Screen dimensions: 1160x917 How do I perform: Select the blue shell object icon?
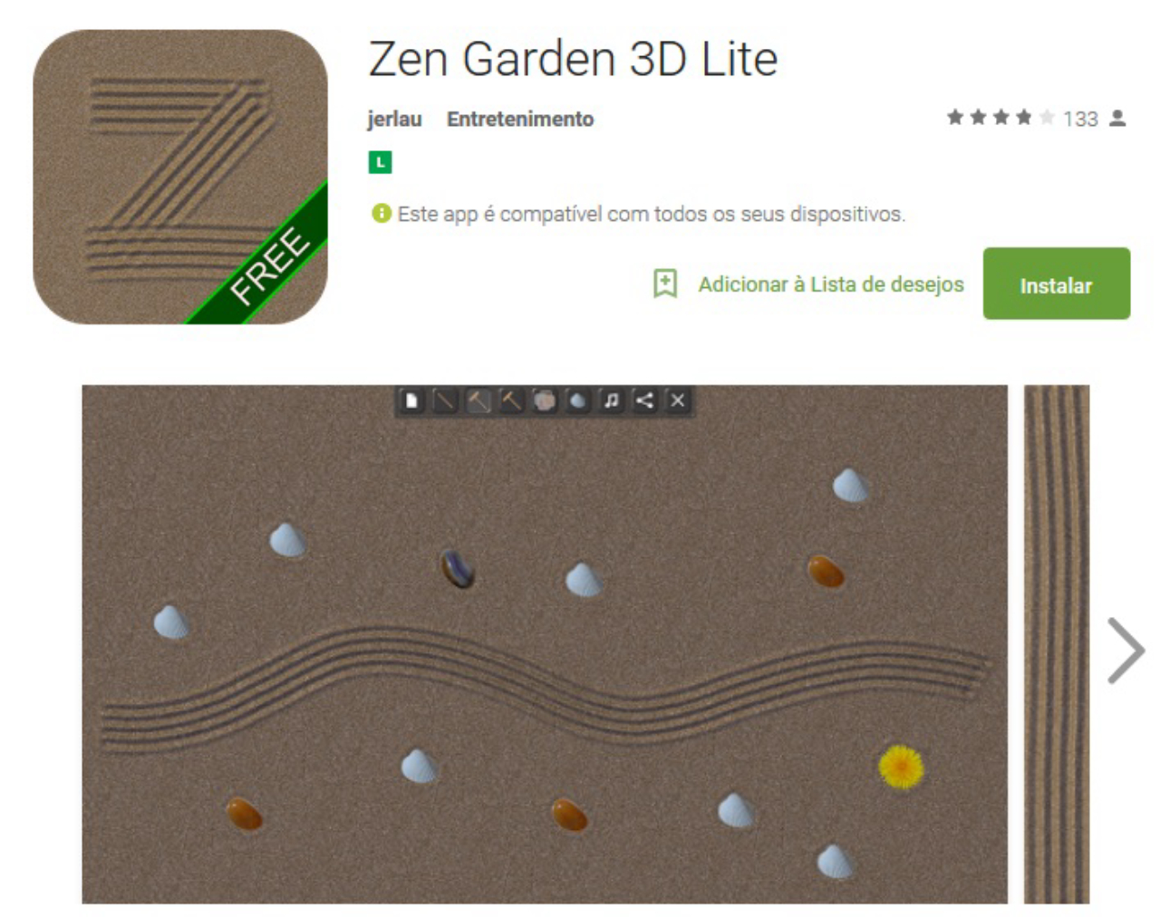[x=577, y=401]
